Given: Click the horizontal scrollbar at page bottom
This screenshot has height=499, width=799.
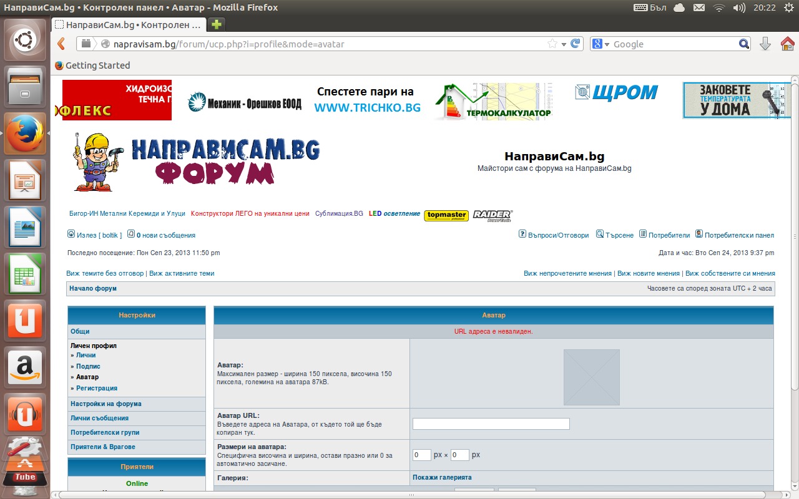Looking at the screenshot, I should (x=412, y=495).
